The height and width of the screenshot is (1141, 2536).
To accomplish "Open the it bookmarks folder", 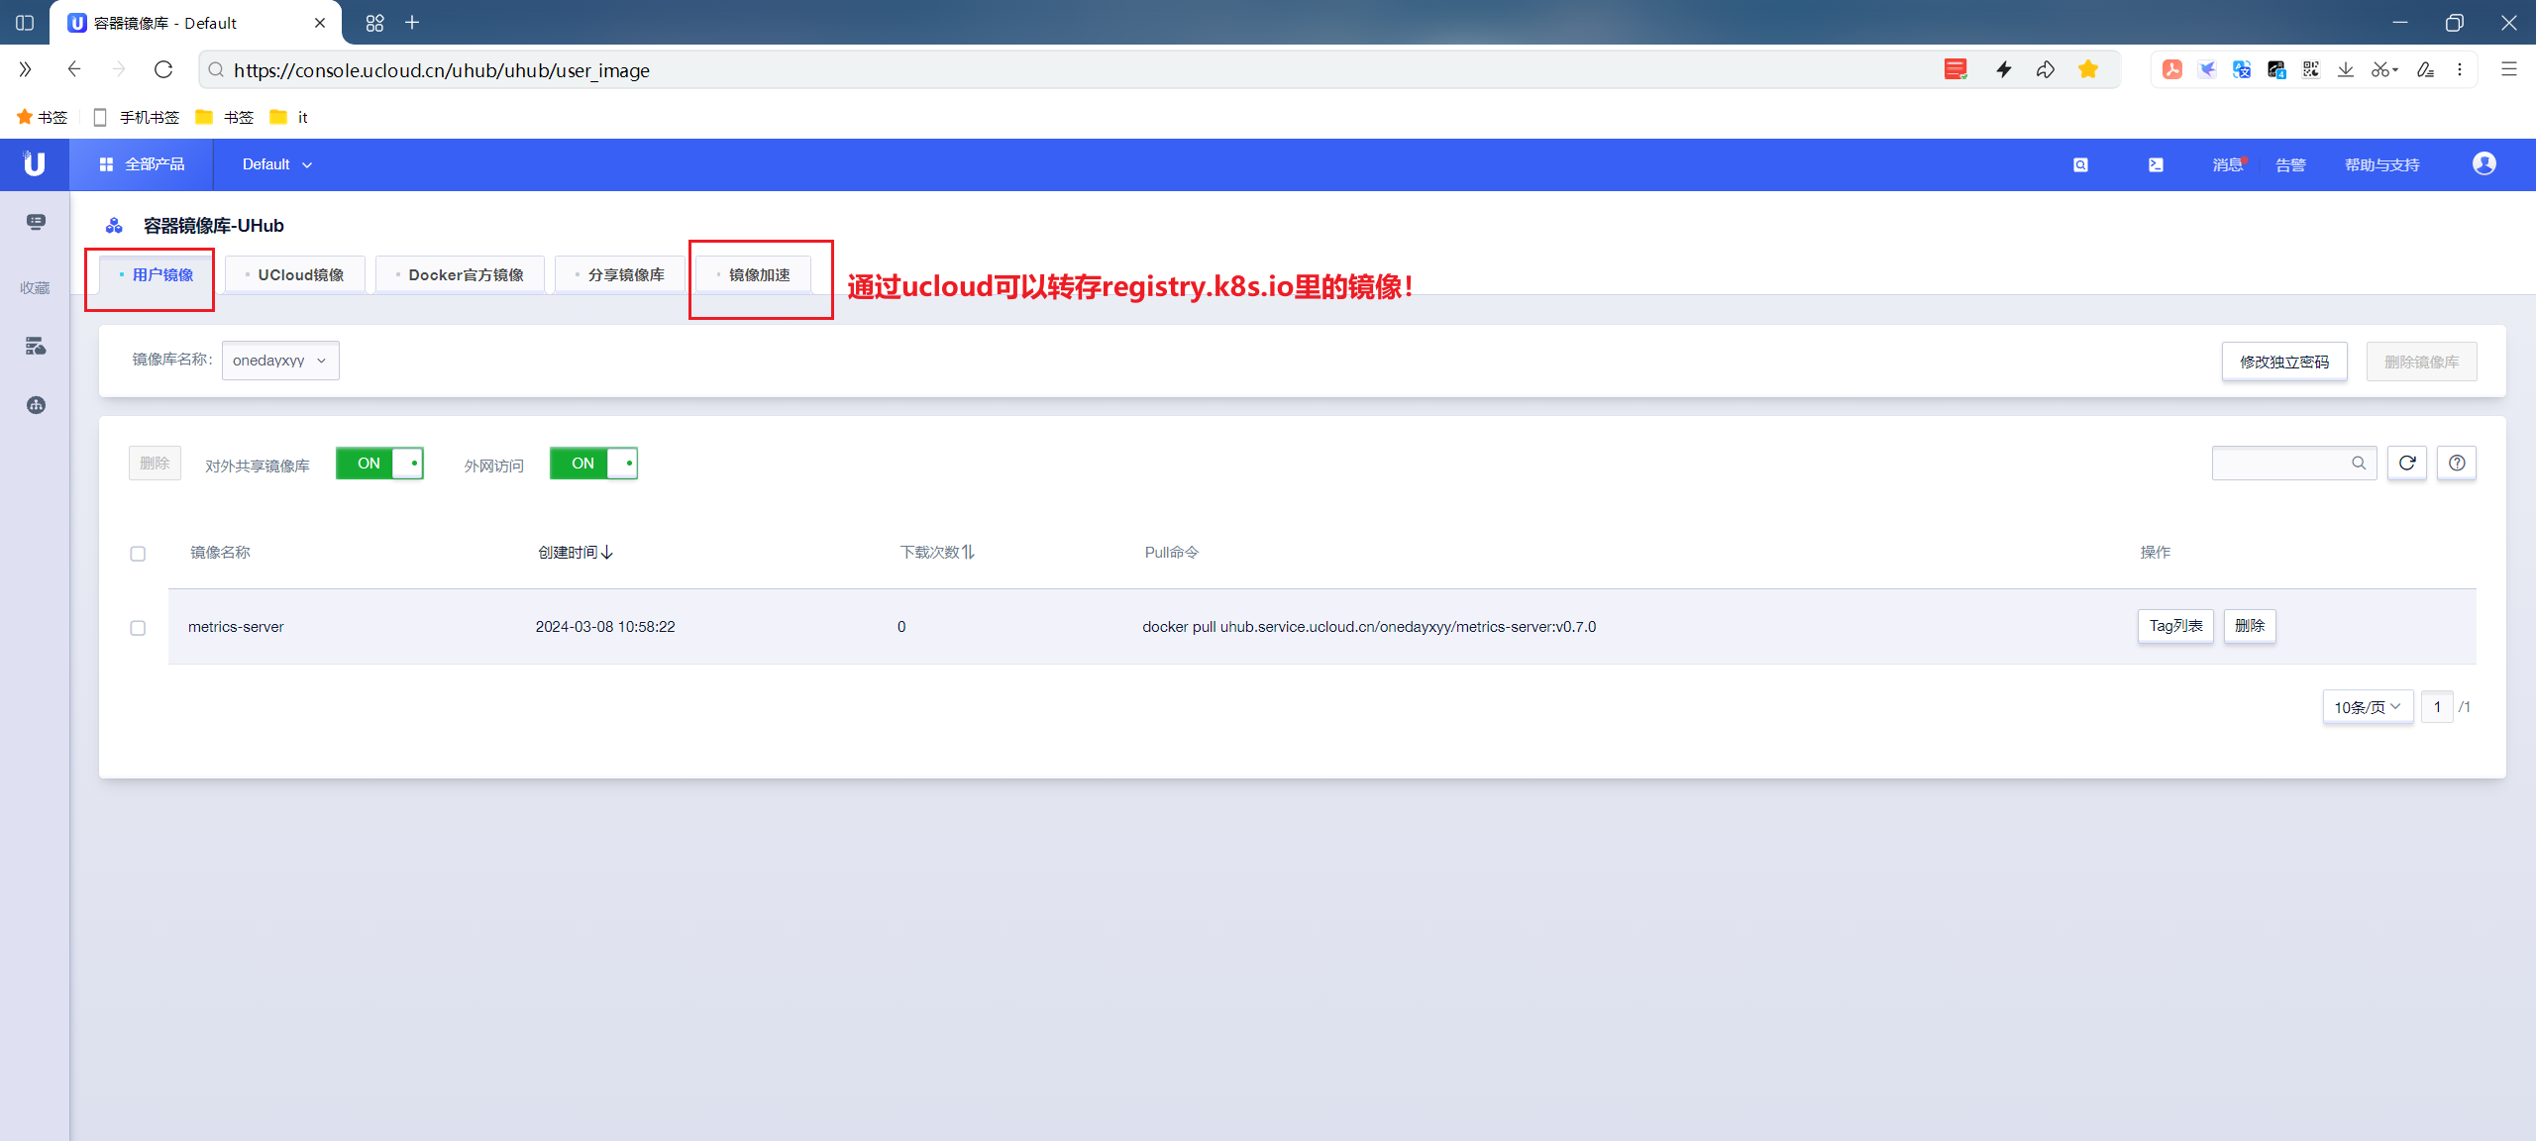I will pos(289,117).
